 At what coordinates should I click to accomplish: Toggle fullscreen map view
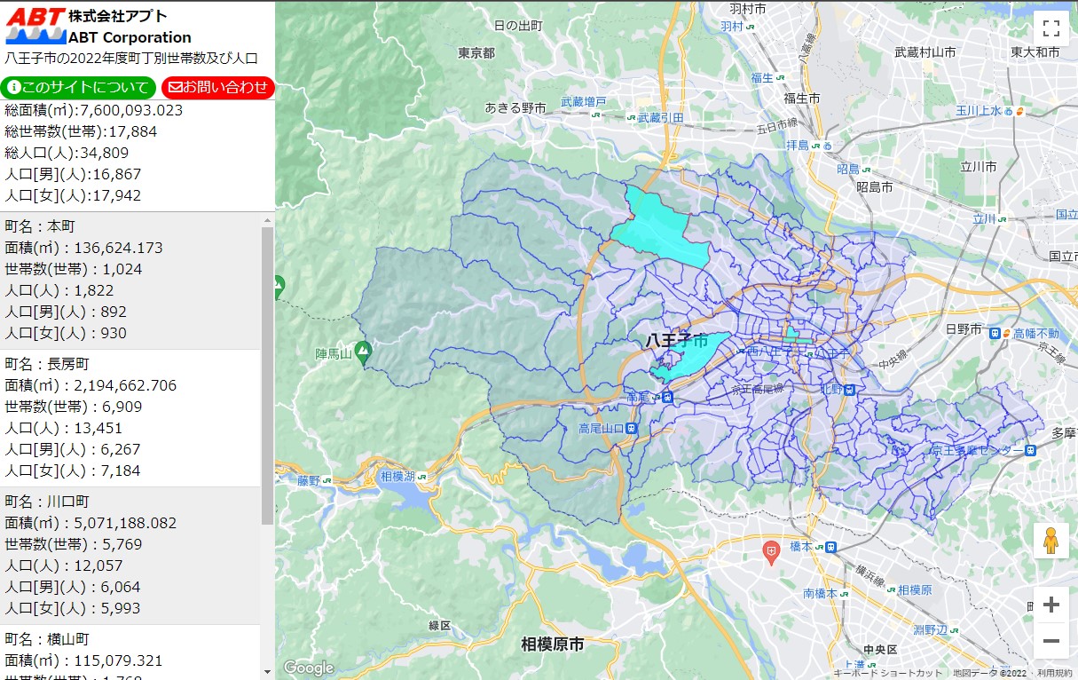[x=1050, y=28]
